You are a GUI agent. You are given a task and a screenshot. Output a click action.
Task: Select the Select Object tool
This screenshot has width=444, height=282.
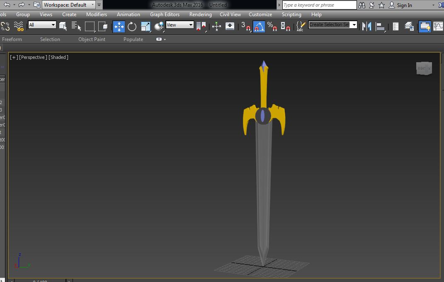coord(63,26)
